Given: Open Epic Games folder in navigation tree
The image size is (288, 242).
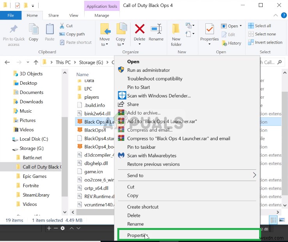Looking at the screenshot, I should pyautogui.click(x=35, y=176).
